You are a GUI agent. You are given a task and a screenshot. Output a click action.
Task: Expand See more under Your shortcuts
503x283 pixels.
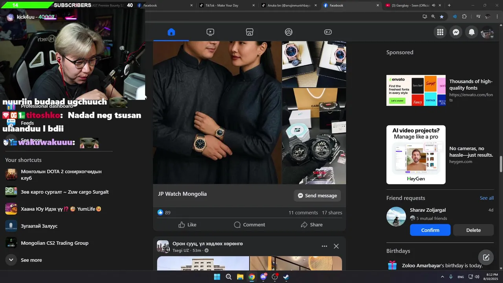click(x=31, y=260)
